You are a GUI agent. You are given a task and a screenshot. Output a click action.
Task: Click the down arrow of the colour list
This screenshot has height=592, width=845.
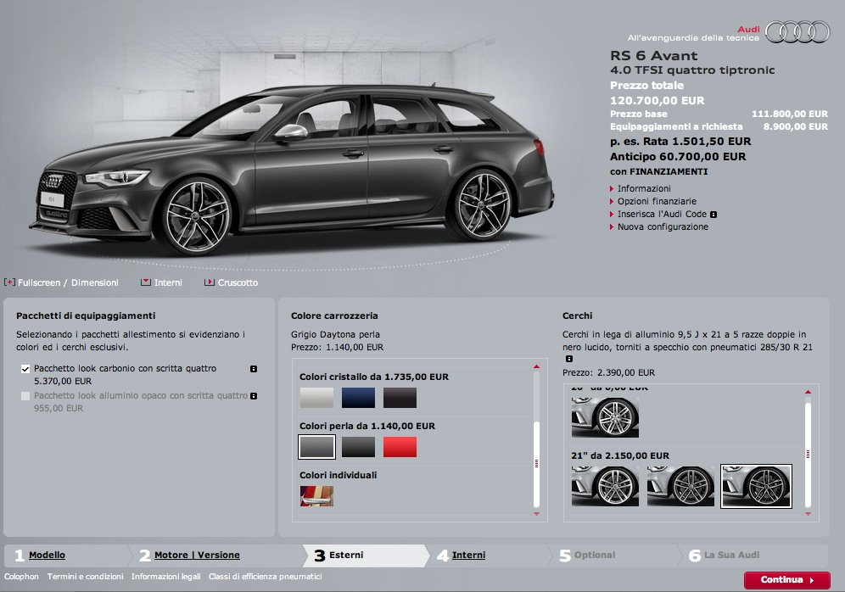click(536, 514)
